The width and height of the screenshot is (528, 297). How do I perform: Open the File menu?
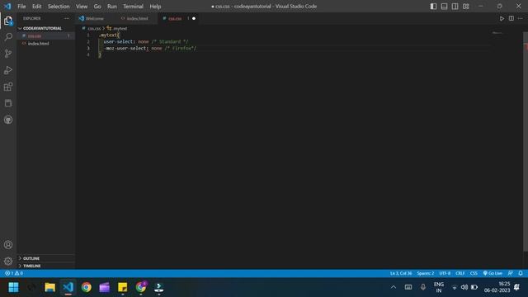tap(21, 7)
